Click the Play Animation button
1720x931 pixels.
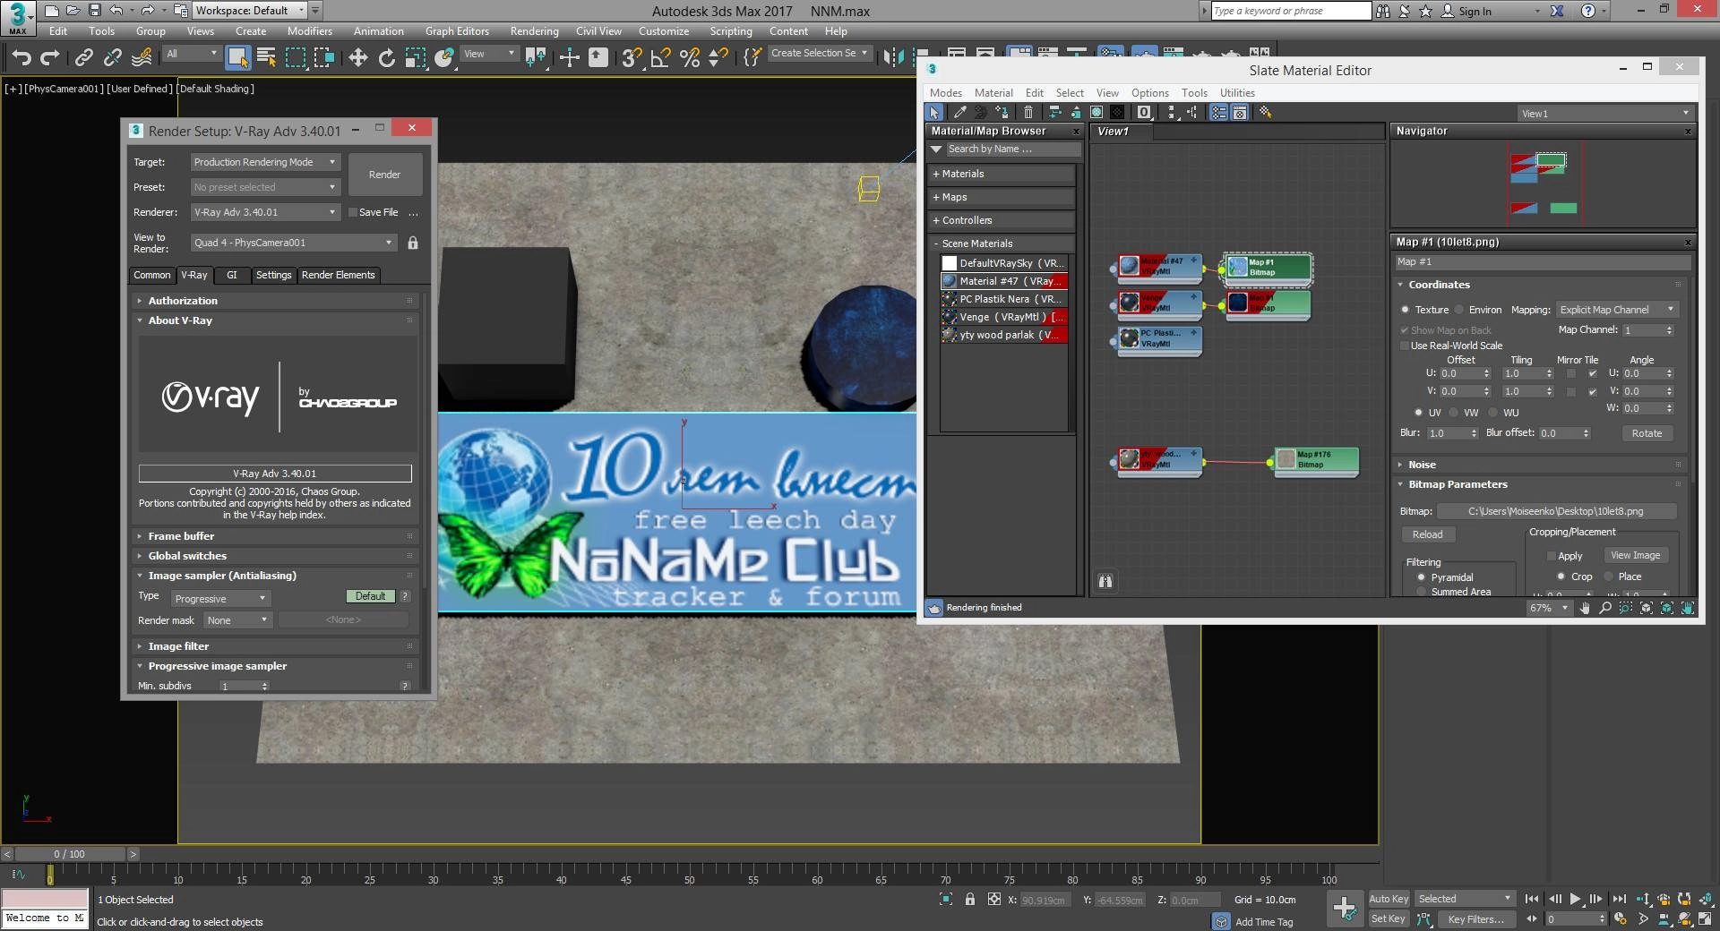coord(1575,900)
